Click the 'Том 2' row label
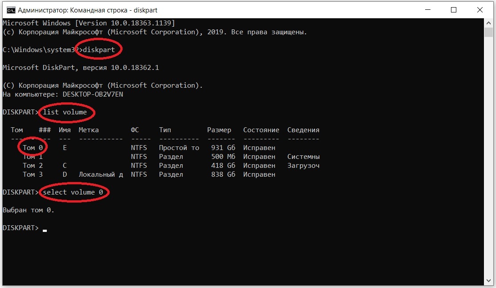This screenshot has height=288, width=496. click(x=33, y=165)
